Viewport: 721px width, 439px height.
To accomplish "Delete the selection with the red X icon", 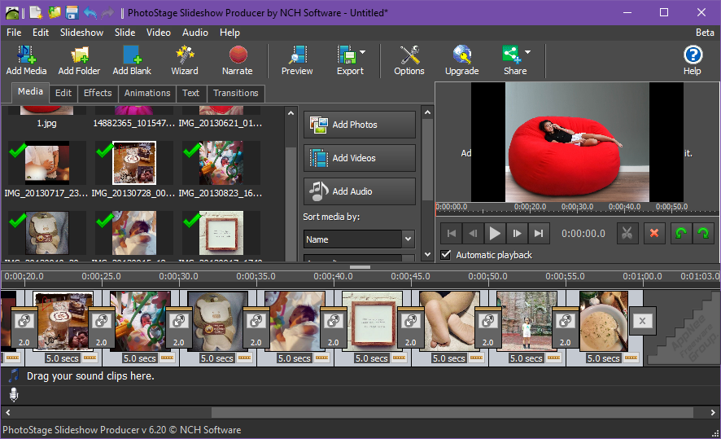I will 654,233.
